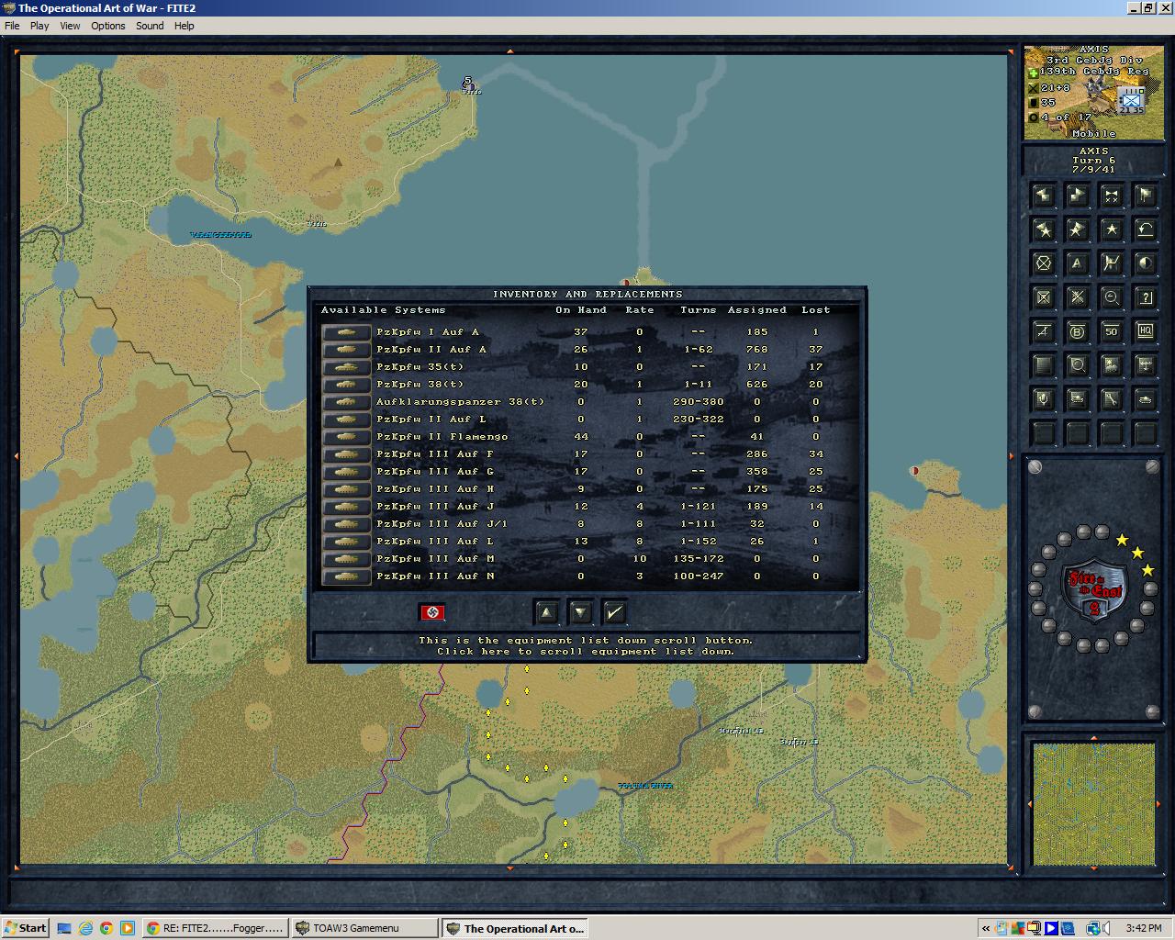Click the hexagon with cross button
1175x940 pixels.
[x=1043, y=263]
